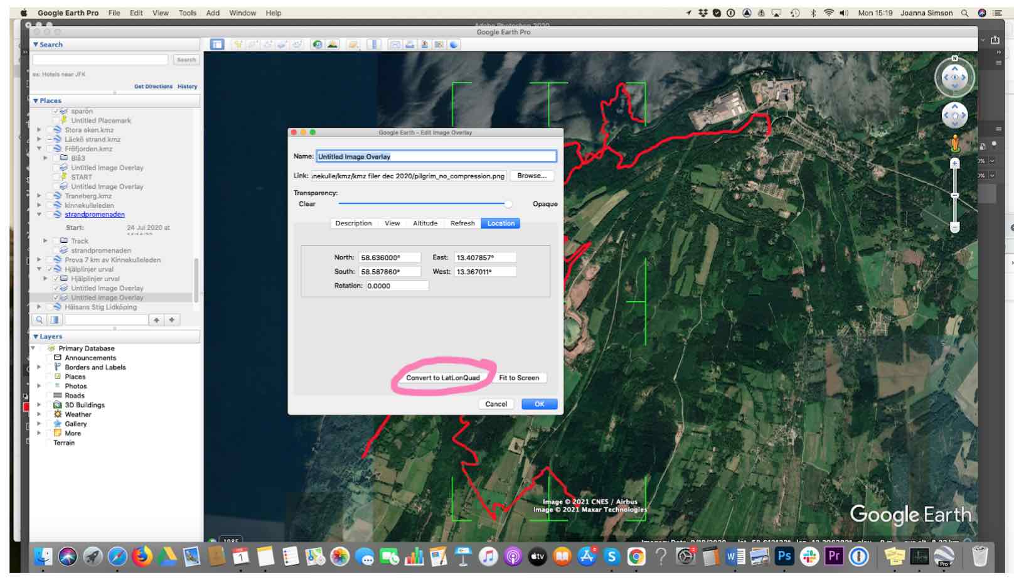This screenshot has height=585, width=1014.
Task: Click the Get Directions link
Action: click(153, 87)
